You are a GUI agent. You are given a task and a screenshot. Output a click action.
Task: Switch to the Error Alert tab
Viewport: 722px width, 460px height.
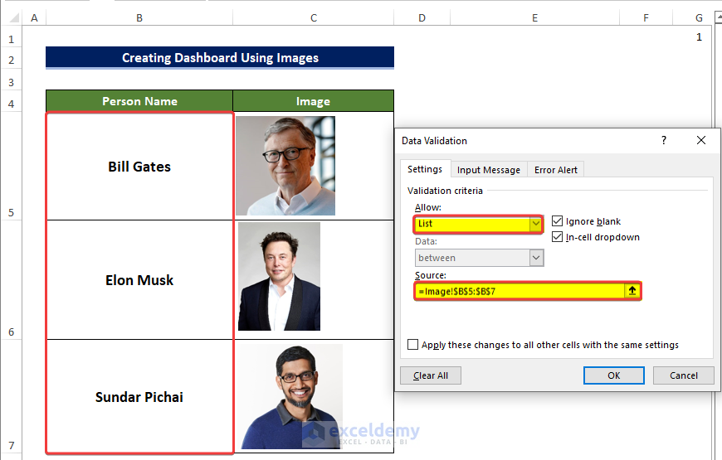pos(555,170)
